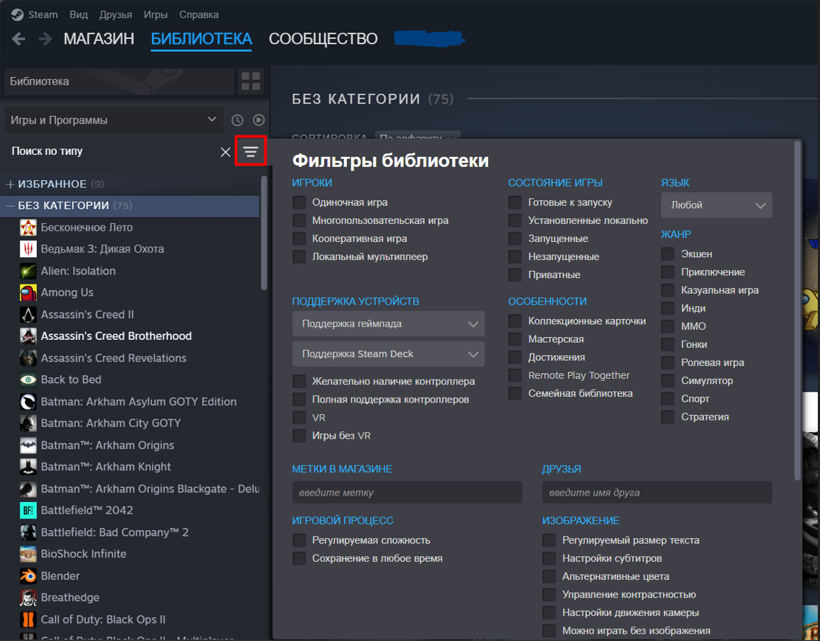Switch to grid collections view icon
The height and width of the screenshot is (641, 820).
(x=251, y=81)
